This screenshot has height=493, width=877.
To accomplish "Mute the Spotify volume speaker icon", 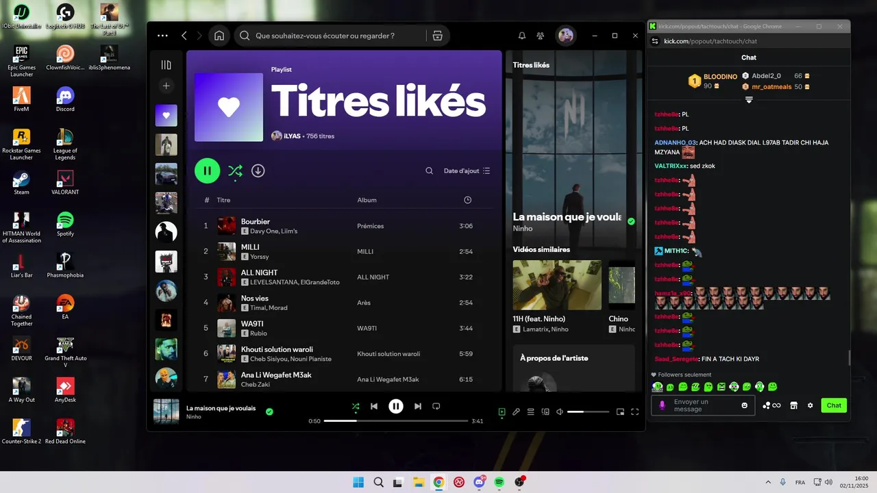I will 560,412.
